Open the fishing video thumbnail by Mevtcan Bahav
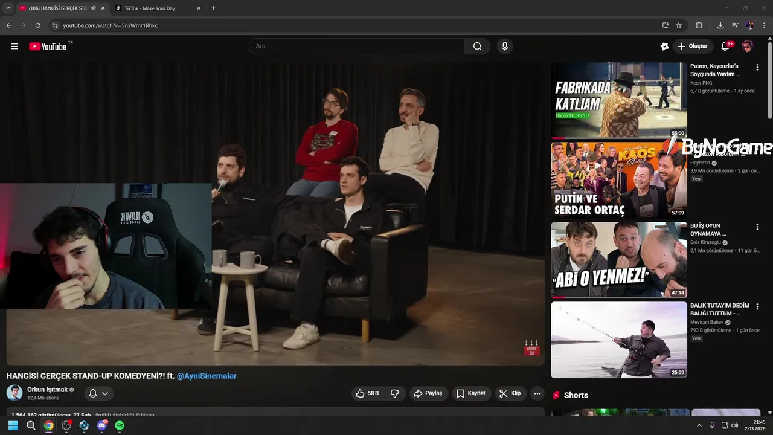 [619, 340]
